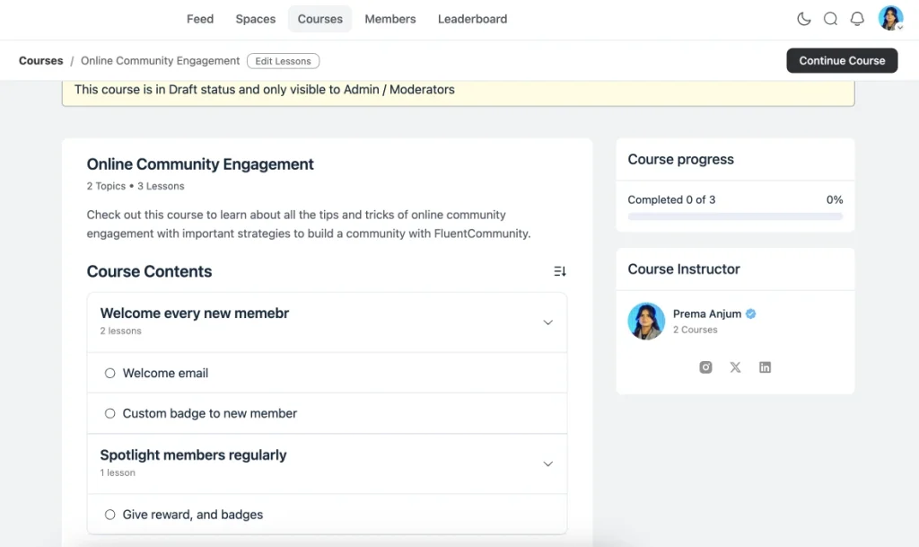Click the '2 Topics • 3 Lessons' text
The height and width of the screenshot is (547, 919).
tap(136, 186)
